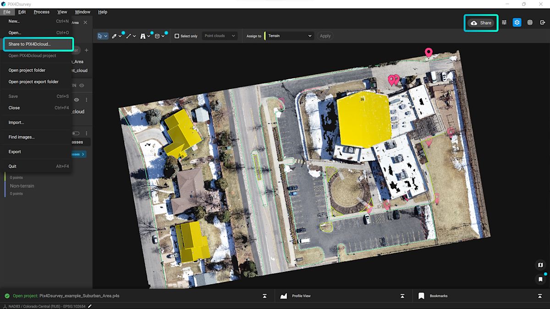Click the globe icon in the top bar

point(530,22)
